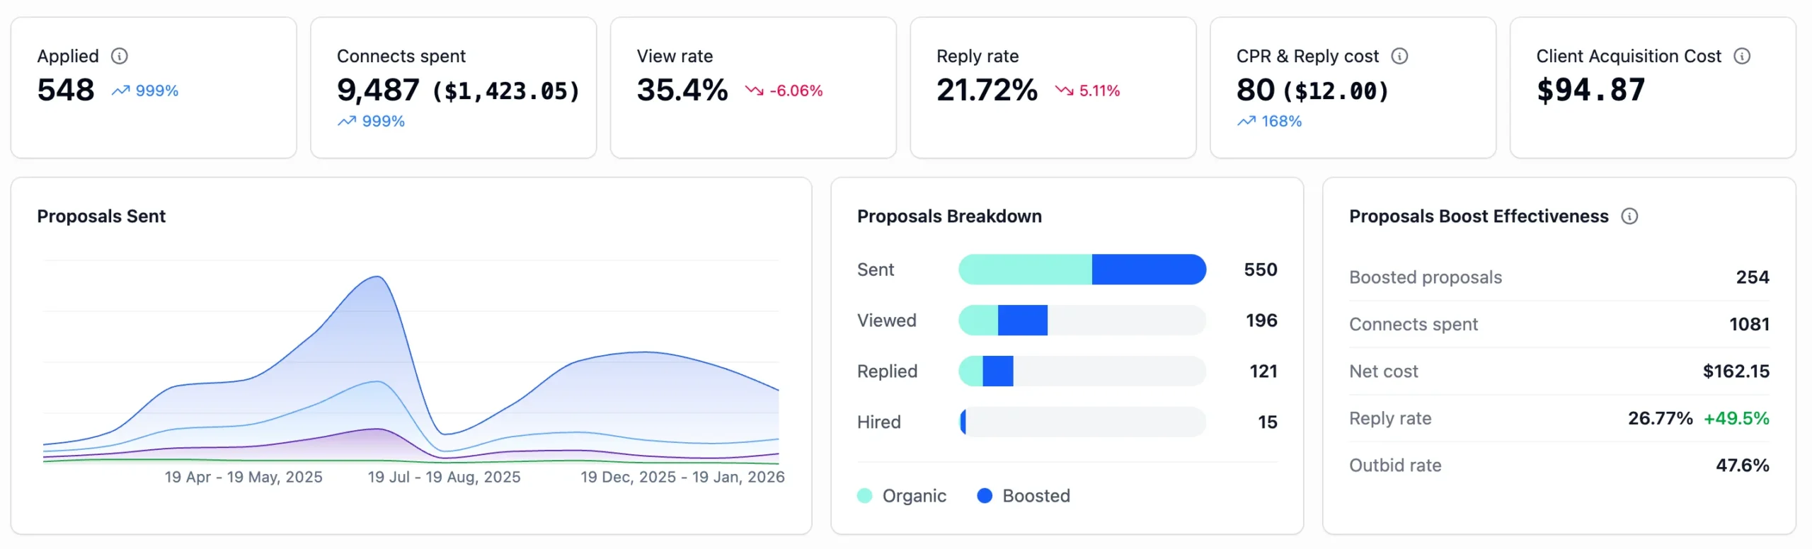Image resolution: width=1812 pixels, height=549 pixels.
Task: Click the downward trend arrow in Reply rate
Action: tap(1064, 91)
